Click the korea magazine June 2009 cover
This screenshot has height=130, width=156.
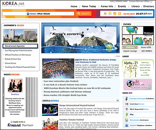[130, 69]
